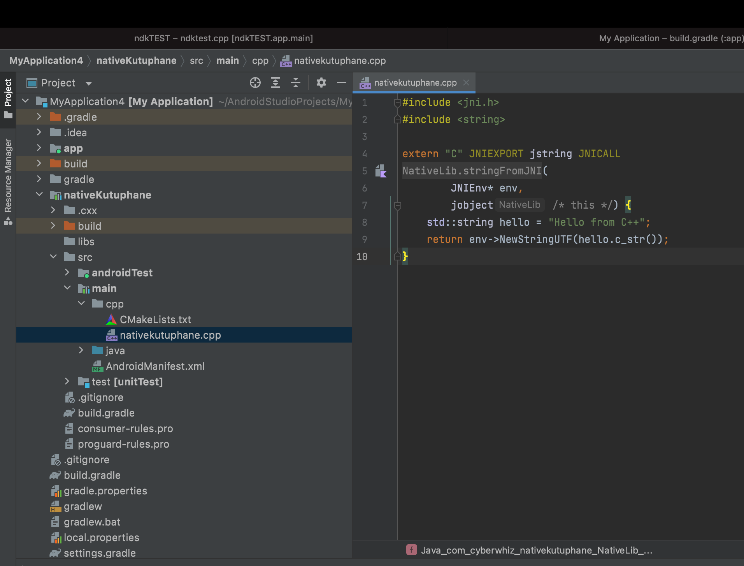Click the nativeKutuphane breadcrumb

click(136, 61)
